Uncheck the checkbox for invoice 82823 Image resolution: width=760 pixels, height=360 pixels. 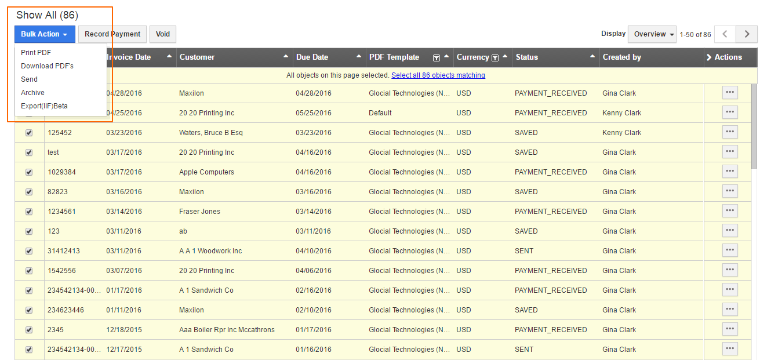(x=29, y=191)
